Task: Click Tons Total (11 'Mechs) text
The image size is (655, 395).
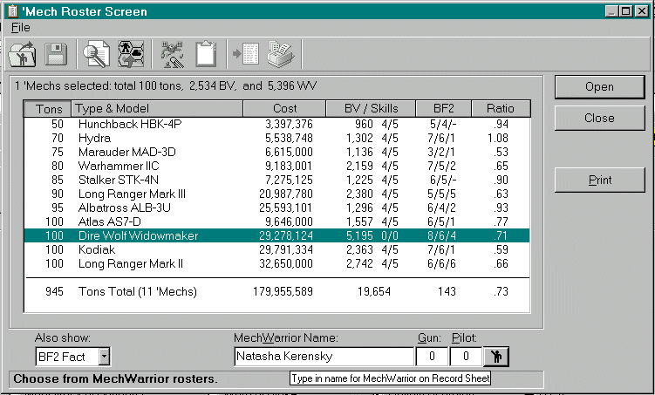Action: click(x=138, y=291)
